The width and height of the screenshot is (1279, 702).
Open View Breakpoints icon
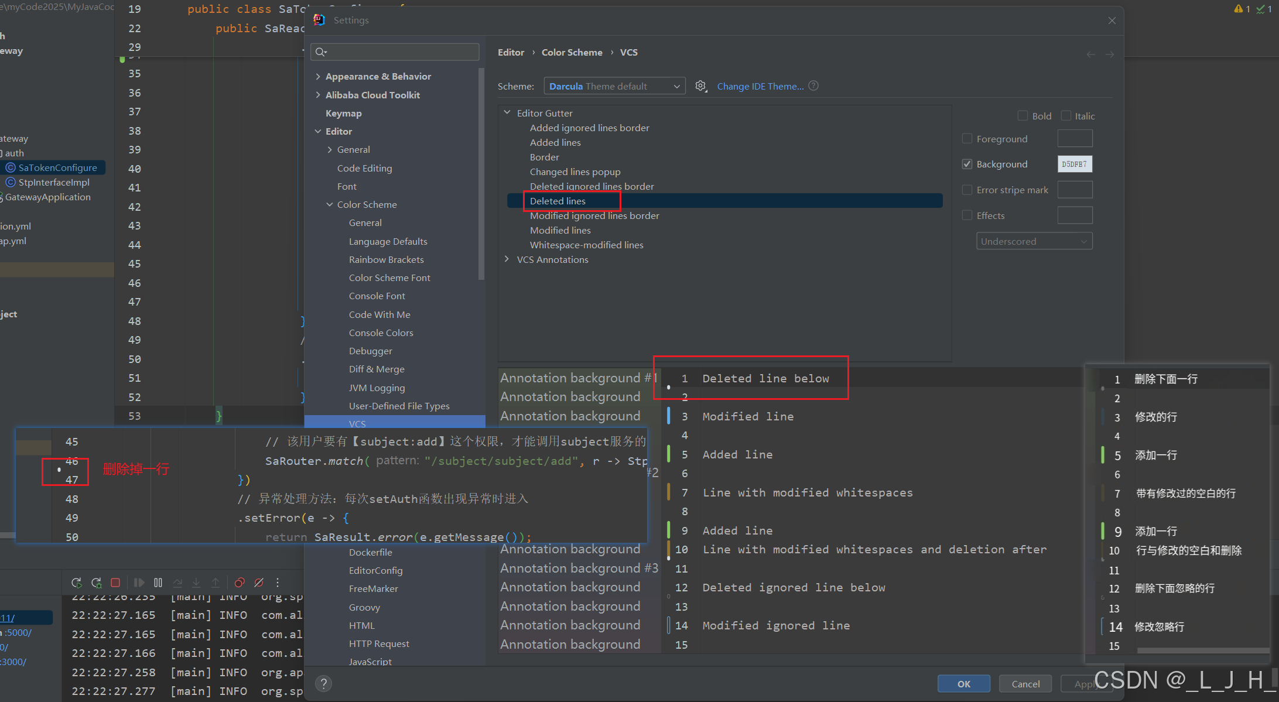(240, 583)
